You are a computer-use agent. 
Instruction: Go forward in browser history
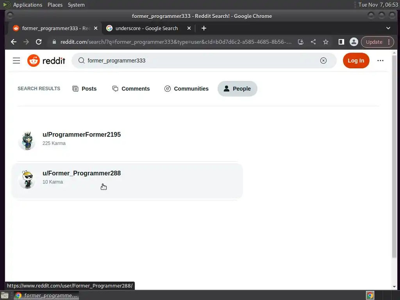(x=26, y=42)
